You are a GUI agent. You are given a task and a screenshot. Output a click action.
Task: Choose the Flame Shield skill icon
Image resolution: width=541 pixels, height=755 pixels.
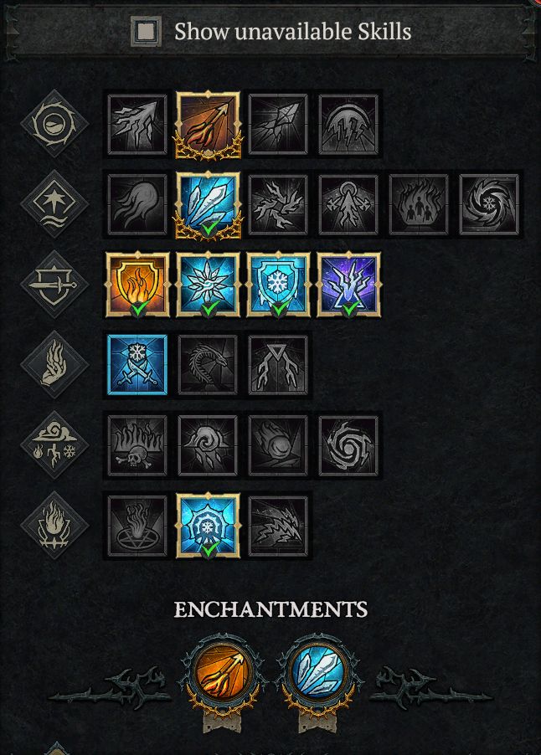pos(137,285)
